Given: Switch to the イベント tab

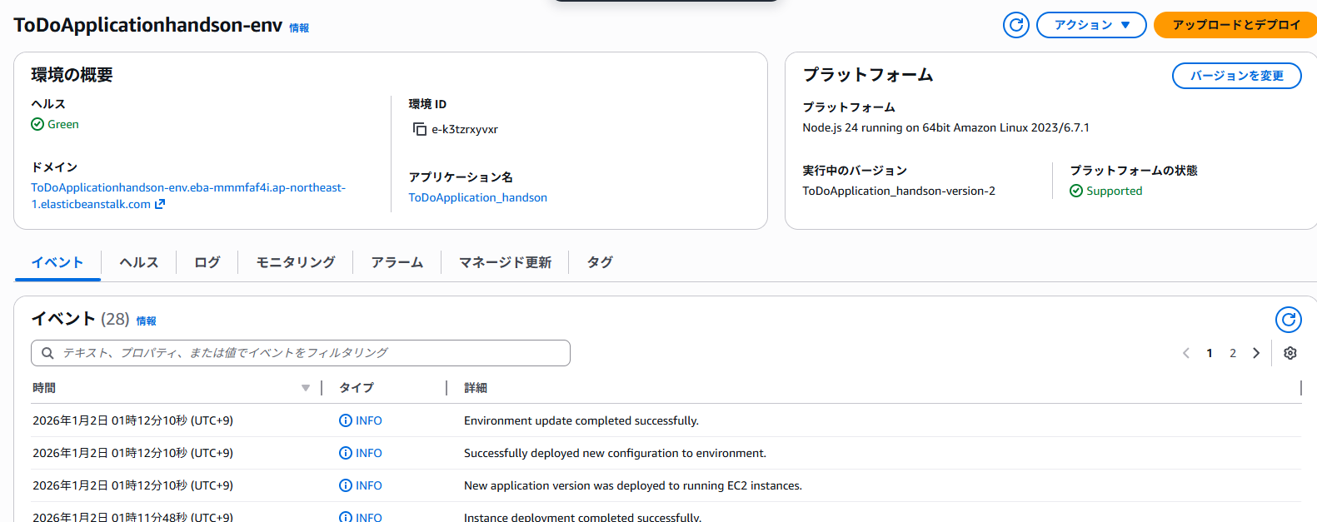Looking at the screenshot, I should pyautogui.click(x=57, y=262).
